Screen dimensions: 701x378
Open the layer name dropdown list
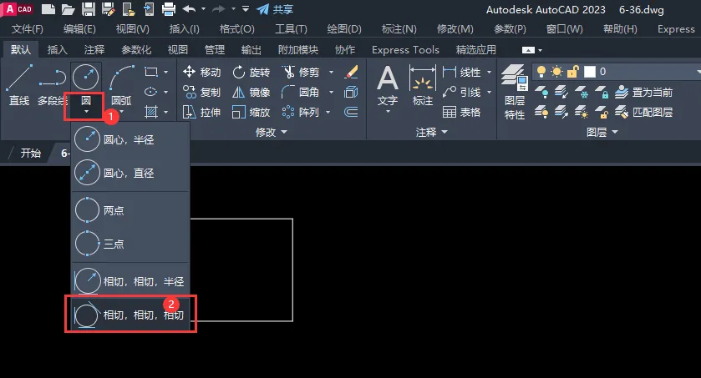(698, 72)
